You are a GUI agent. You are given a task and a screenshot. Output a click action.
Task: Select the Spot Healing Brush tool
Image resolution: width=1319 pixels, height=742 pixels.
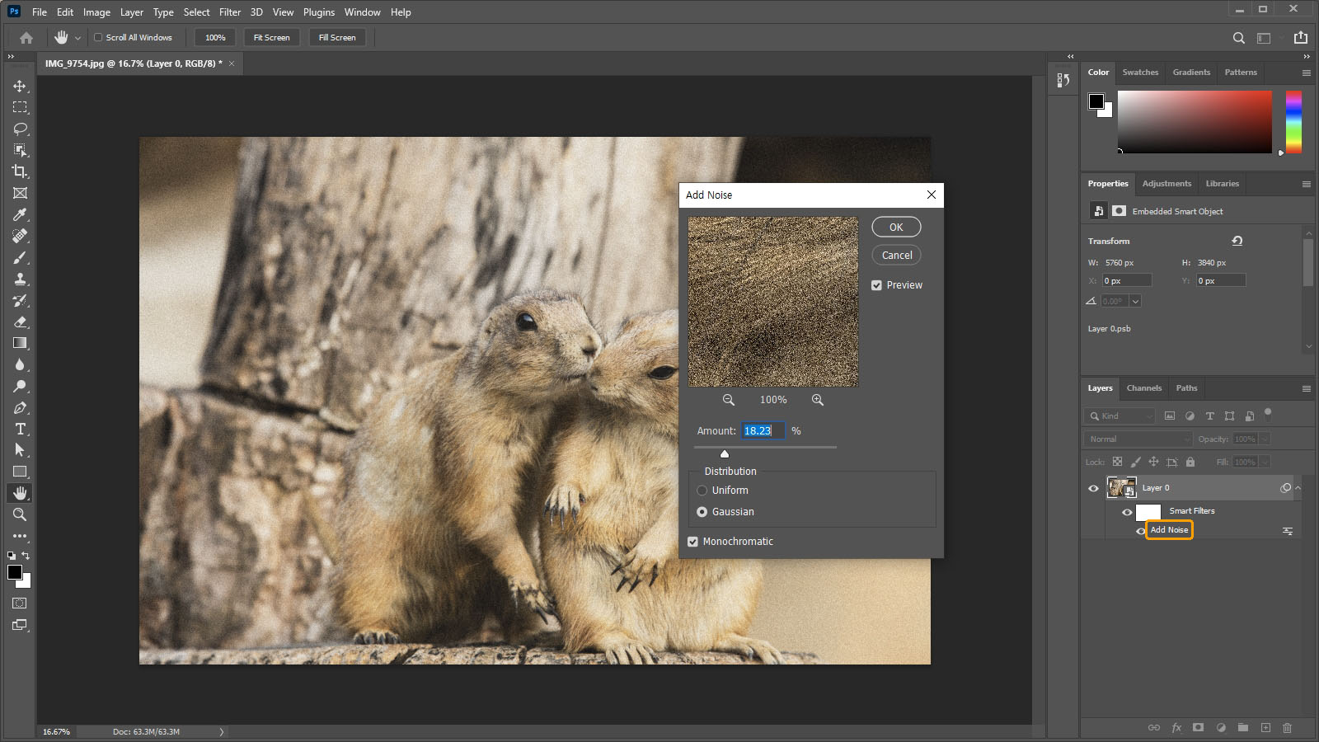20,236
